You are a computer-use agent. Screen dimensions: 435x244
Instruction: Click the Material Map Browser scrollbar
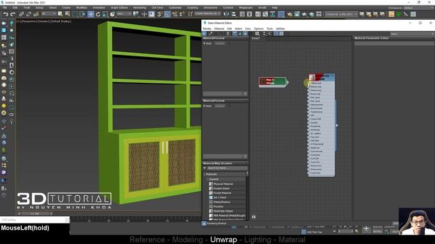click(x=247, y=174)
